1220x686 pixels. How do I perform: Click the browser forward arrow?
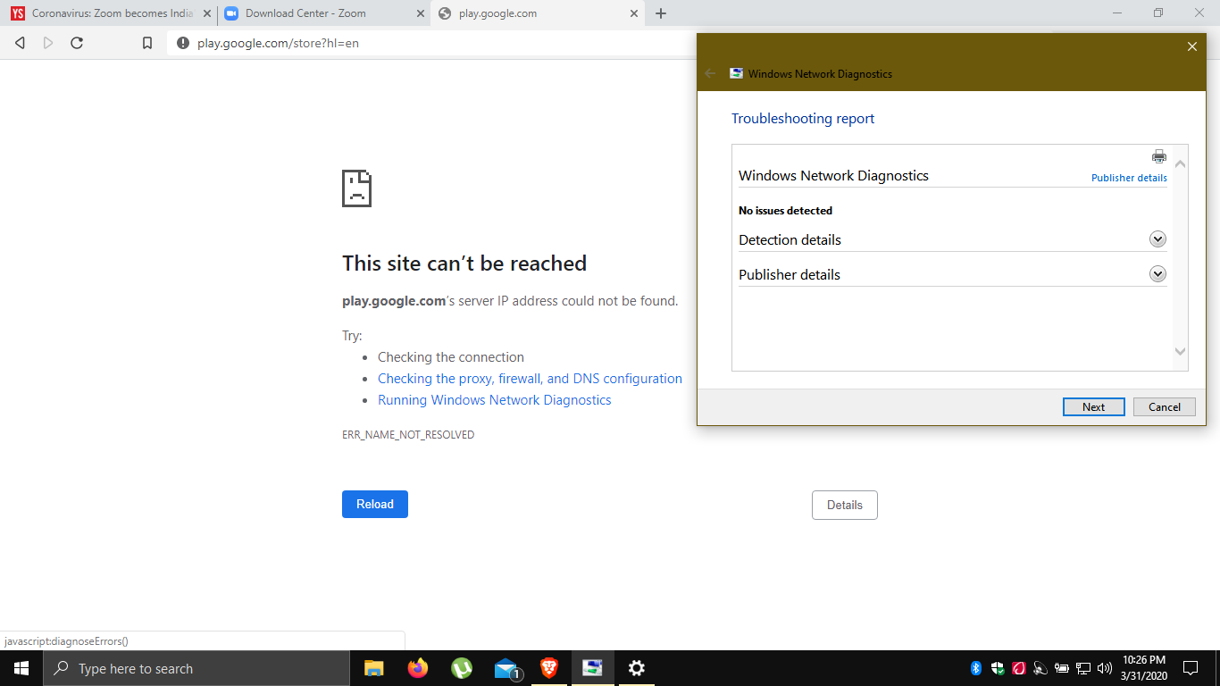(48, 43)
